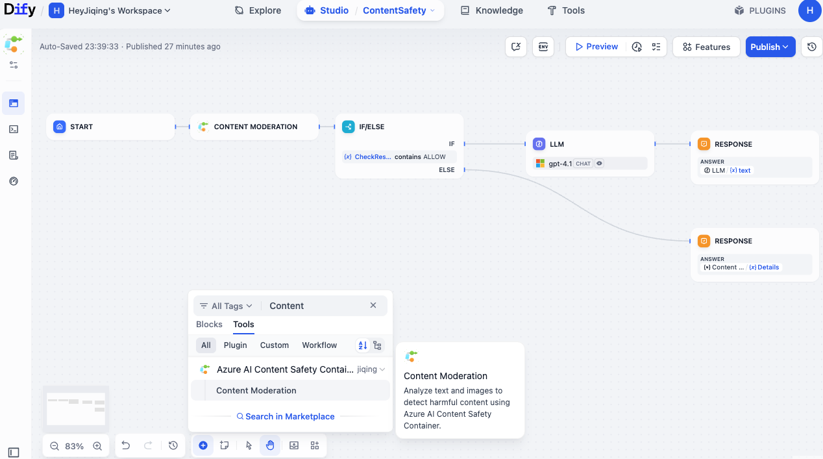Collapse Azure AI Content Safety Container group
The height and width of the screenshot is (459, 823).
382,369
